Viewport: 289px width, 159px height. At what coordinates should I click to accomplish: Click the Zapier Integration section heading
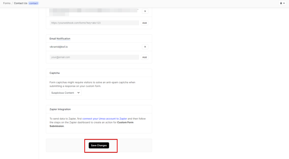coord(60,109)
